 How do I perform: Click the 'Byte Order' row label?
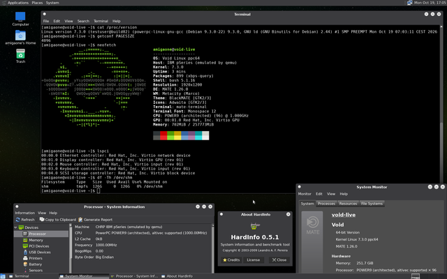[84, 257]
